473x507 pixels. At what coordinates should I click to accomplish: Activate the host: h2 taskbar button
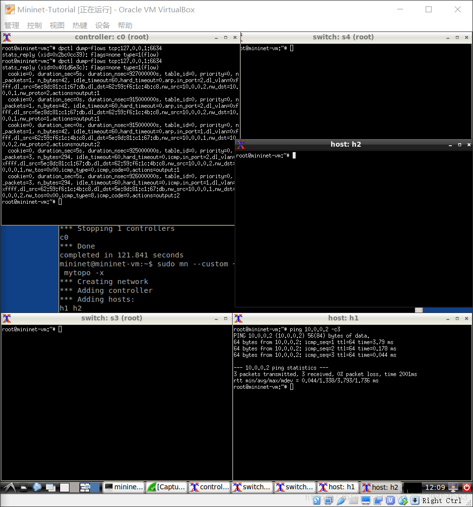[381, 487]
